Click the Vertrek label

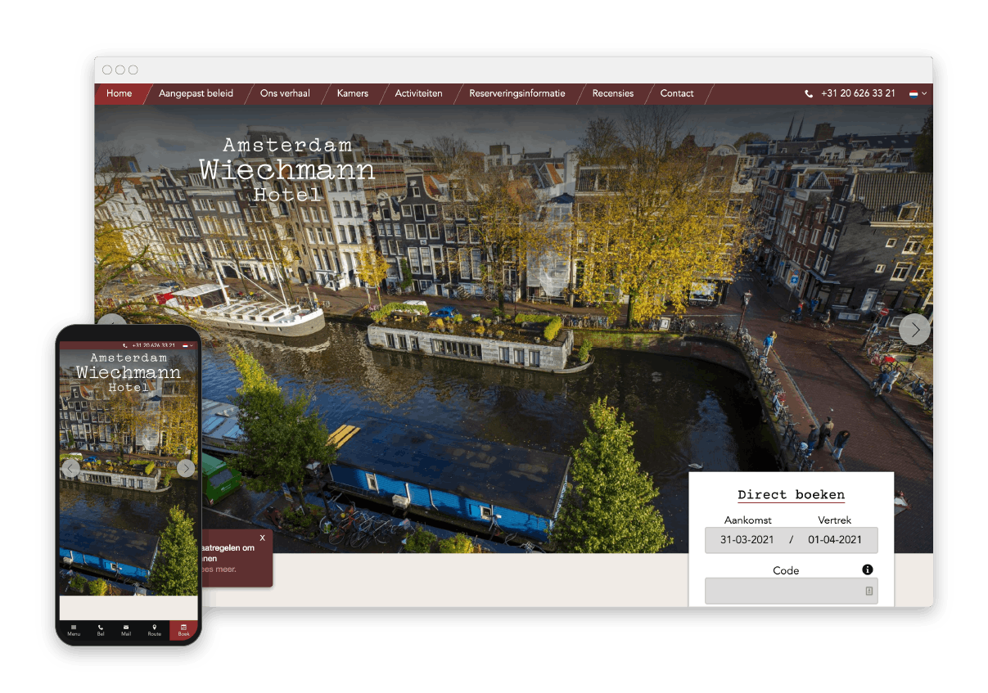pyautogui.click(x=835, y=520)
